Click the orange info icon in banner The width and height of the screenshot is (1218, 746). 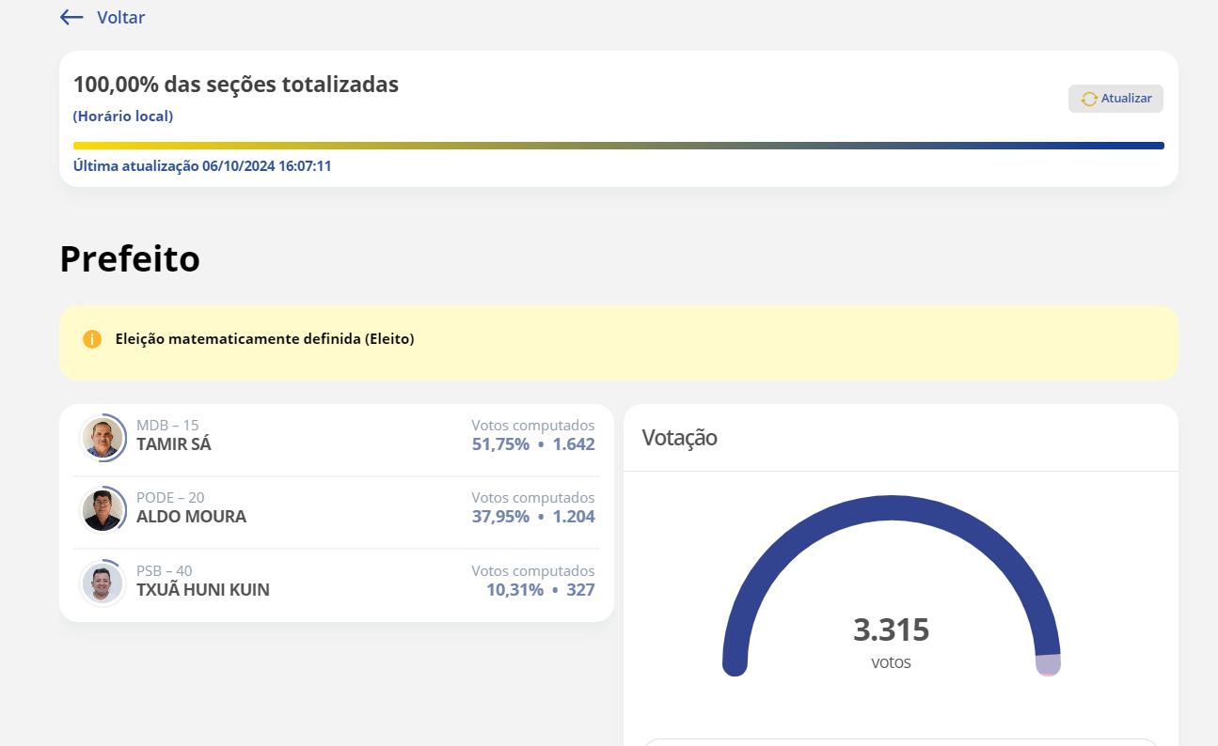[x=92, y=339]
